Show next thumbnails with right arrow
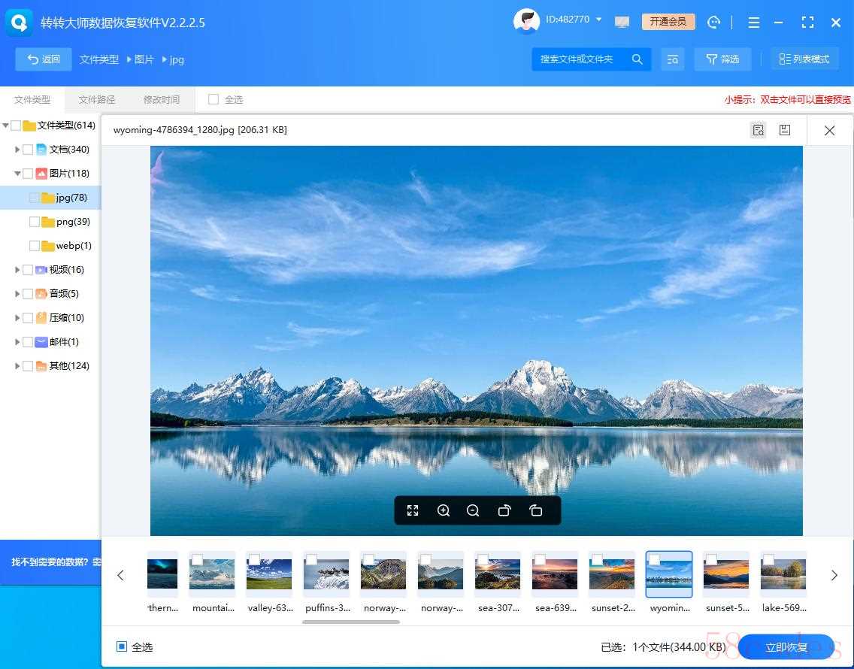854x669 pixels. [x=834, y=575]
